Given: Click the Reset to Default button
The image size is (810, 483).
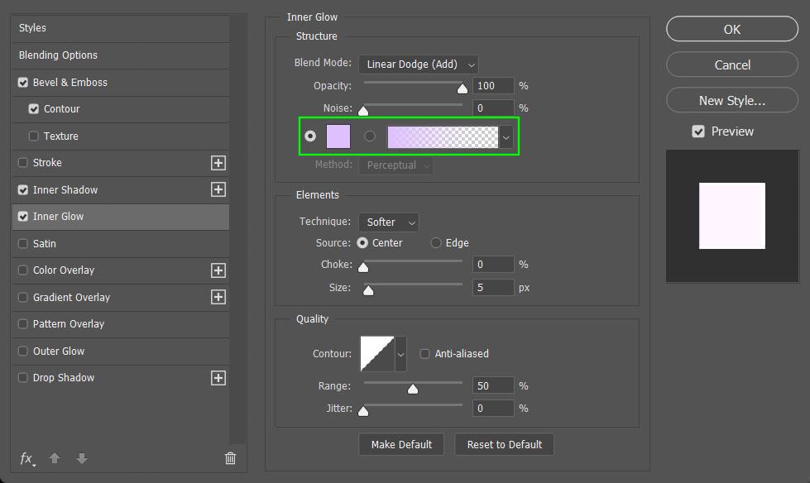Looking at the screenshot, I should click(x=504, y=444).
